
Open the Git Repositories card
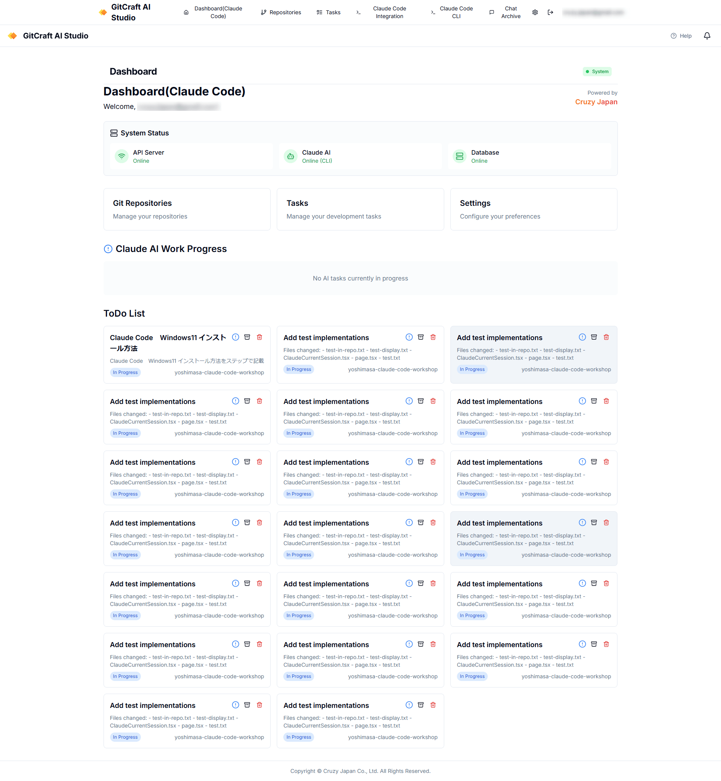[x=187, y=209]
